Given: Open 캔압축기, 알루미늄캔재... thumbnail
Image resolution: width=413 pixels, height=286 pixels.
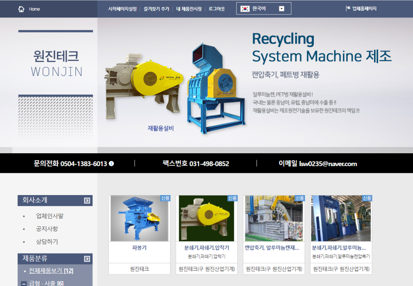Looking at the screenshot, I should point(274,219).
